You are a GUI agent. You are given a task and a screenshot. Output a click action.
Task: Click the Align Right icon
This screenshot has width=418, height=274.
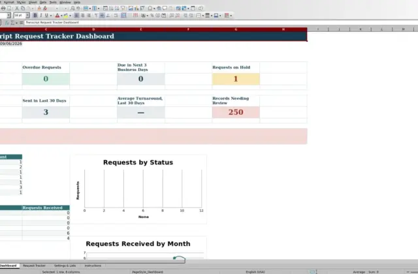[x=89, y=15]
